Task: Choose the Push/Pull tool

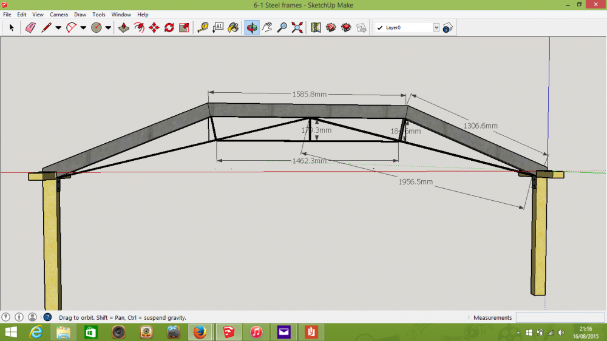Action: [x=124, y=27]
